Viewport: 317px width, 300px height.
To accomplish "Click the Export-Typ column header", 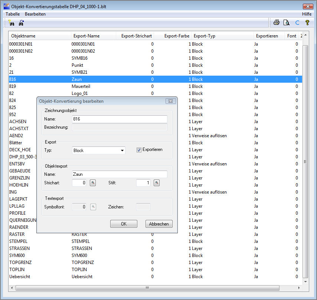I will [222, 36].
